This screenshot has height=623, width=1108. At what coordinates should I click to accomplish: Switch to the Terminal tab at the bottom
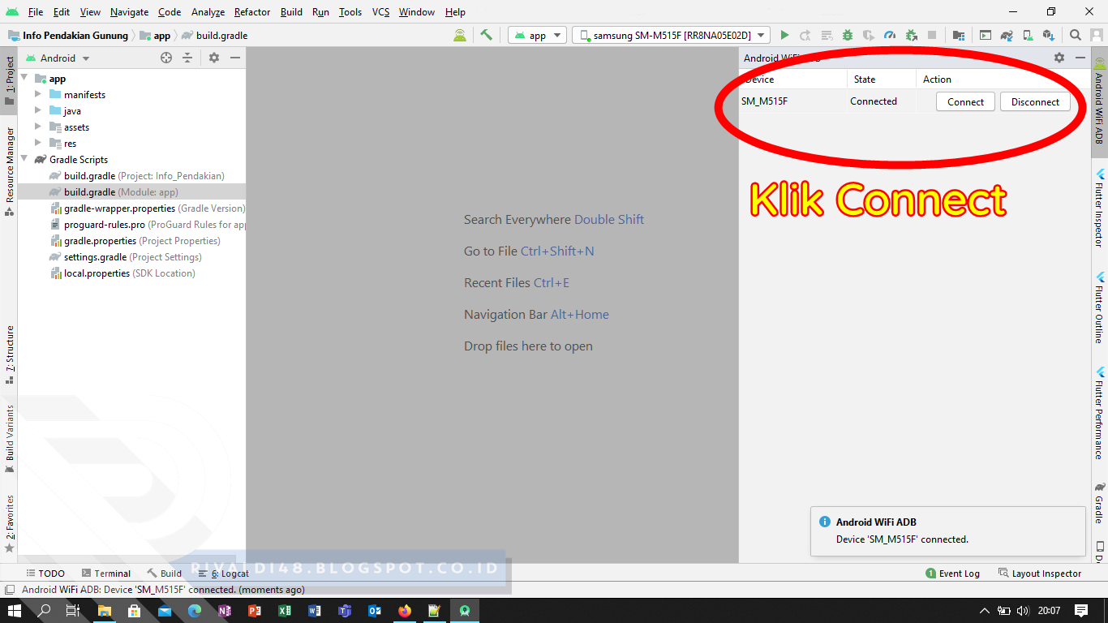pos(105,573)
